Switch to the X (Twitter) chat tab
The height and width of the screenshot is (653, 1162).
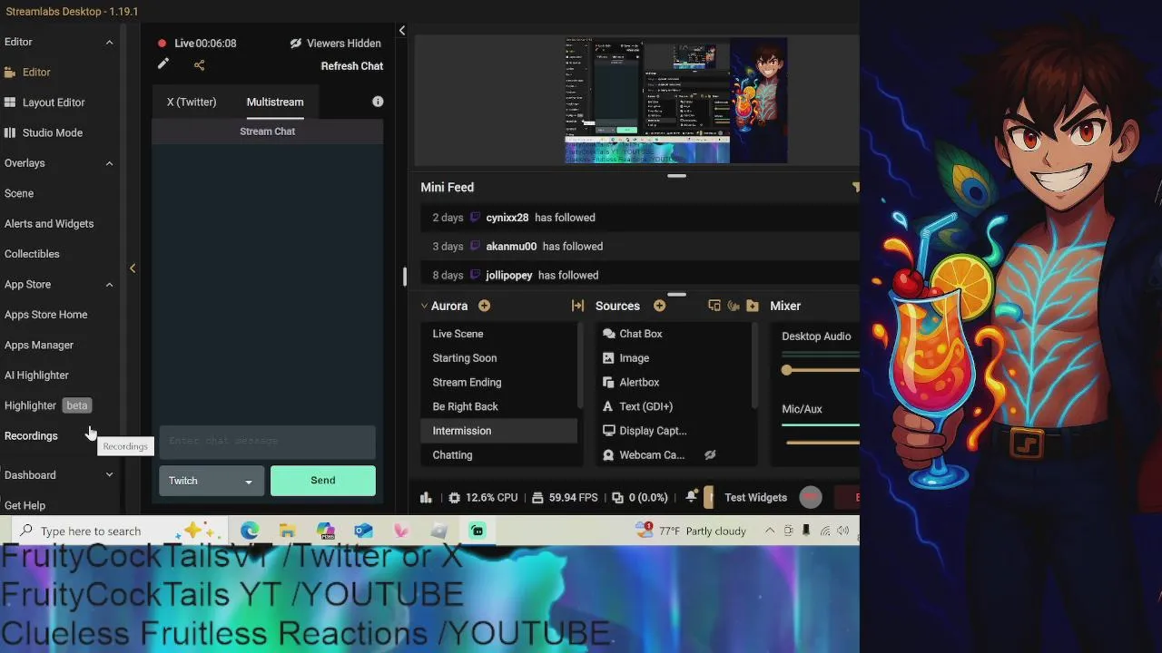[x=192, y=102]
